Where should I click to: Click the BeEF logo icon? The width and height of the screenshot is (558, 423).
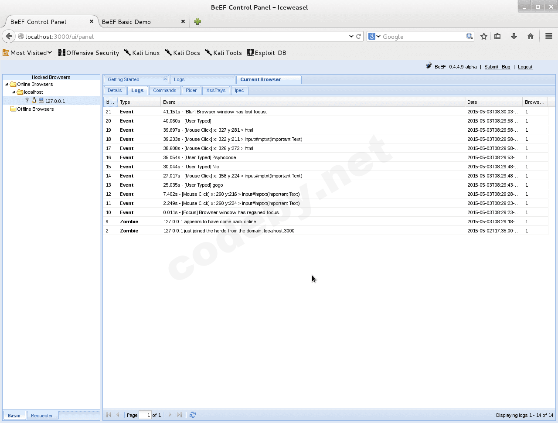point(429,66)
